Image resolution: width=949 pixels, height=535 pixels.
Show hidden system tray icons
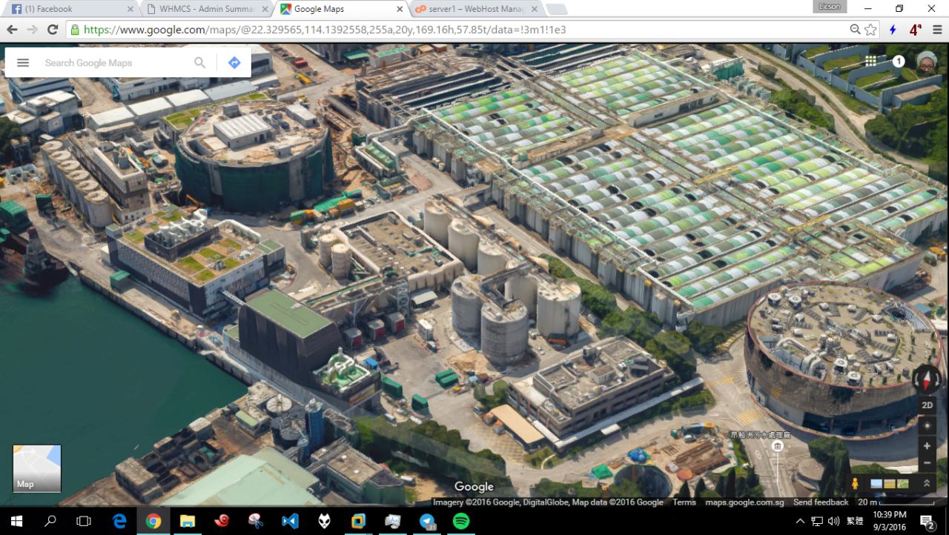click(x=800, y=522)
